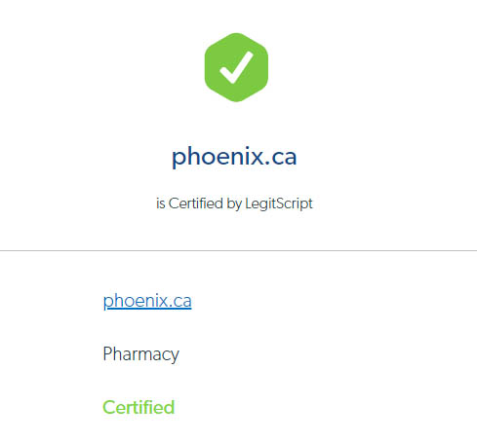Viewport: 477px width, 443px height.
Task: Click the word Certified in the subtitle
Action: [195, 203]
